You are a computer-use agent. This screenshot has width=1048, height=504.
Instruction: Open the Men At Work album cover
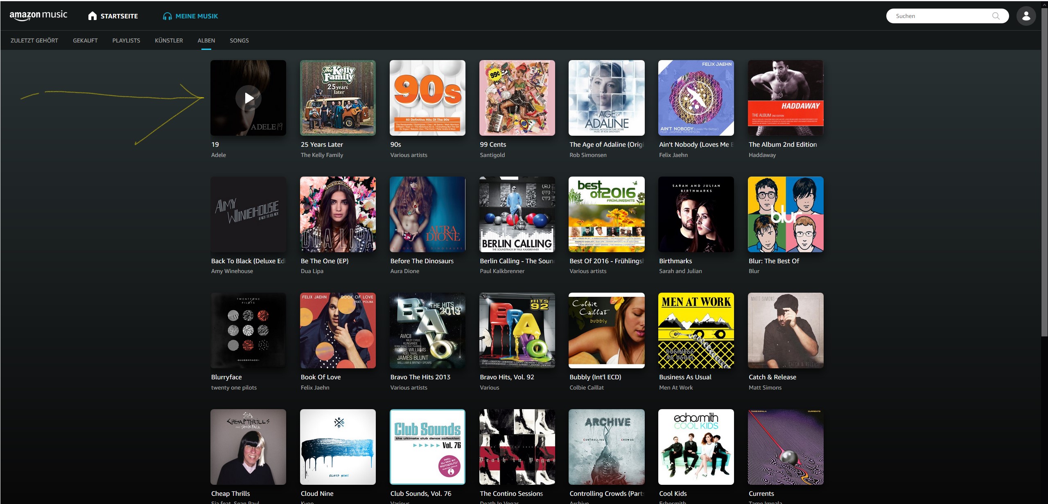point(696,330)
